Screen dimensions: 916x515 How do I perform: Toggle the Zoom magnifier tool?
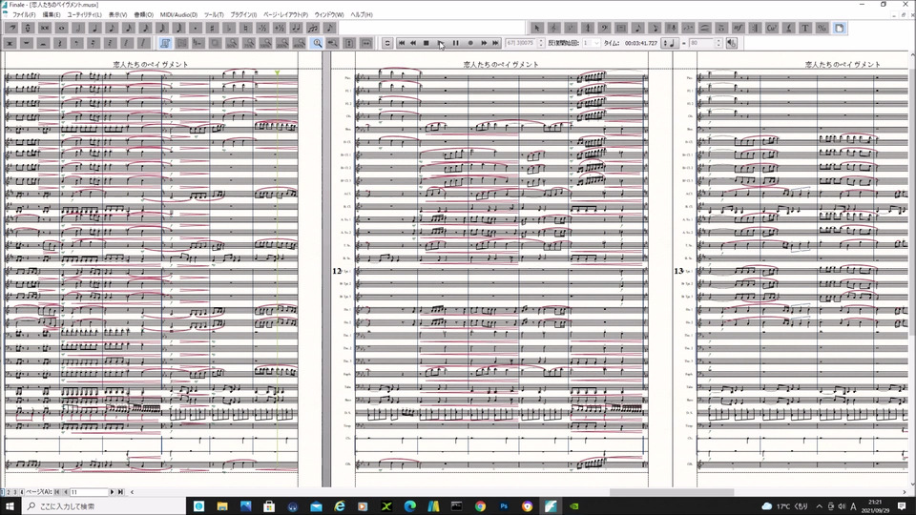317,43
